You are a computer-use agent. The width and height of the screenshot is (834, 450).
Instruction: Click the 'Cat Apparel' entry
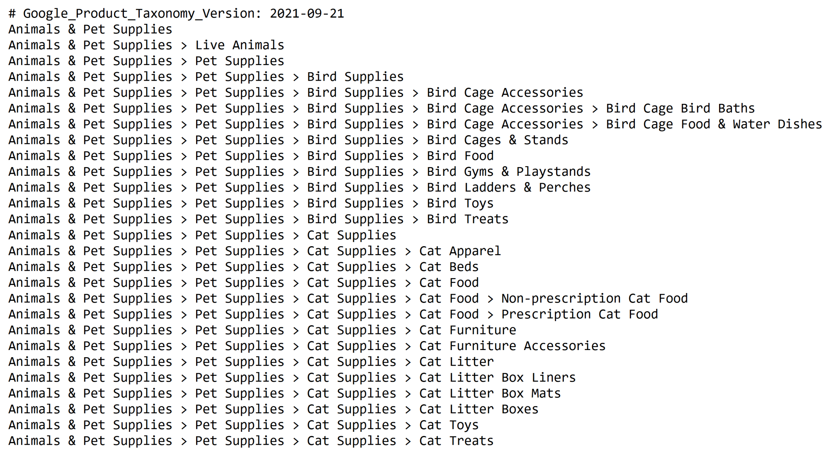click(460, 251)
